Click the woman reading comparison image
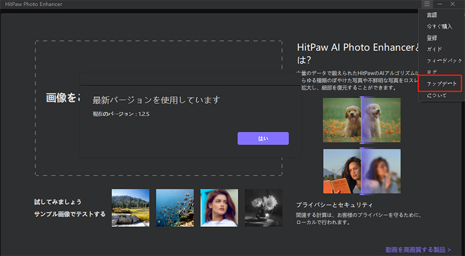465x256 pixels. [362, 171]
